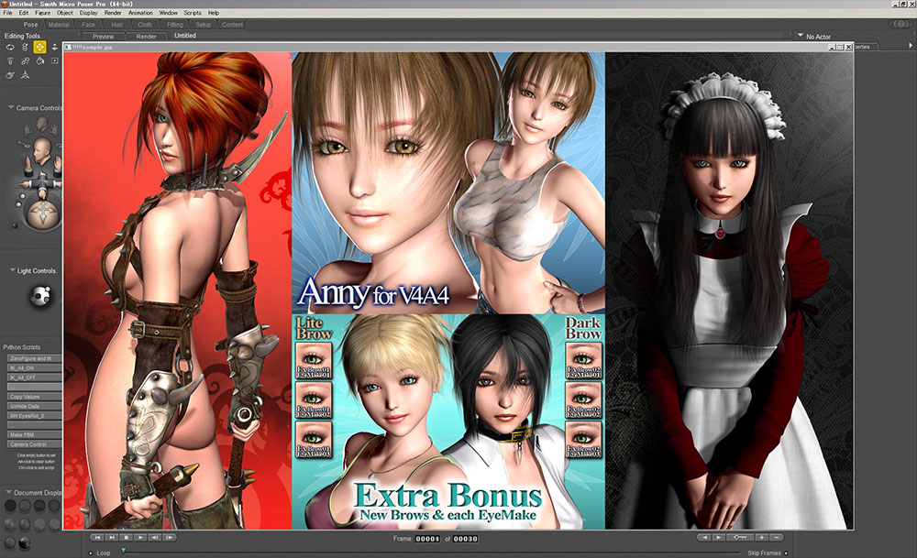Select the Render tab
917x558 pixels.
point(146,37)
